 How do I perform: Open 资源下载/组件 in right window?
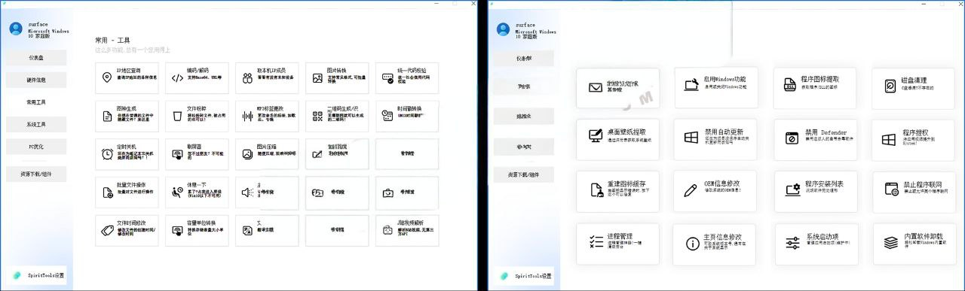(x=524, y=174)
